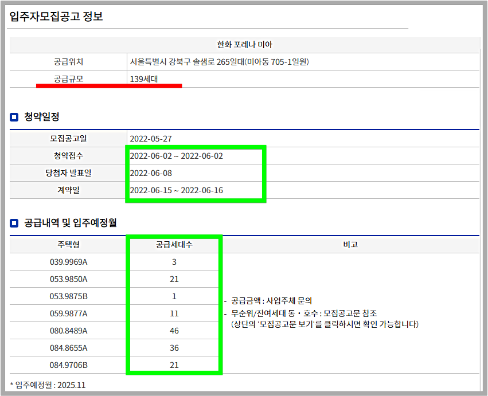This screenshot has width=488, height=396.
Task: Click supply count 46 for 080.8489A
Action: coord(174,331)
